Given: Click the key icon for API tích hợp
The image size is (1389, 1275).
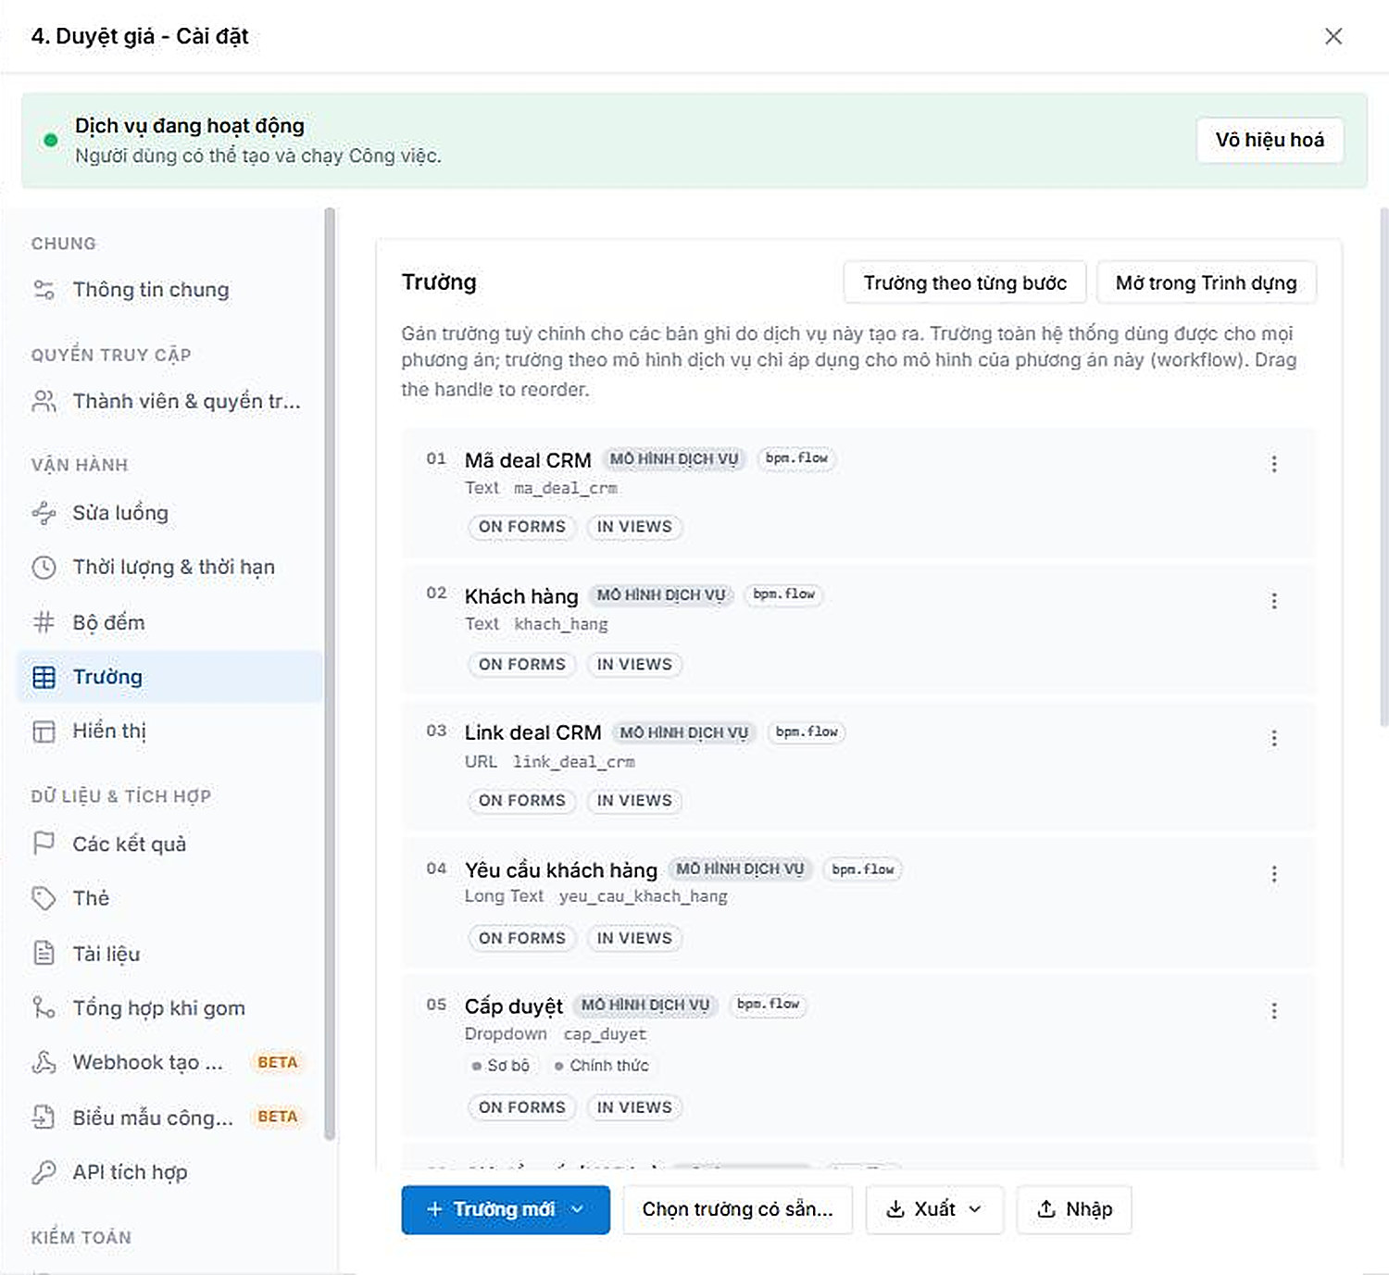Looking at the screenshot, I should pyautogui.click(x=44, y=1172).
